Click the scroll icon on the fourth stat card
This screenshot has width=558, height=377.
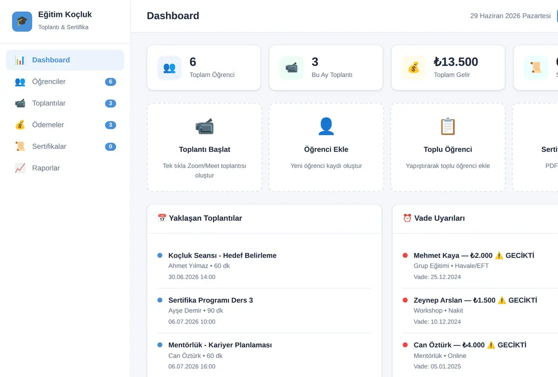[x=536, y=68]
